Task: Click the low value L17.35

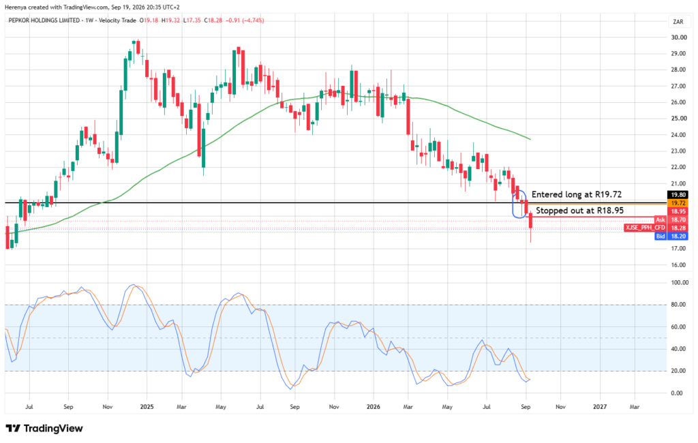Action: pos(192,20)
